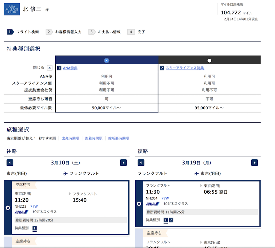The image size is (275, 248).
Task: Click the ANA airline logo on NH223
Action: pos(21,212)
